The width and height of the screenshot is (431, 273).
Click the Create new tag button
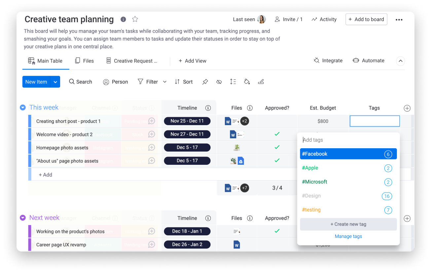348,224
